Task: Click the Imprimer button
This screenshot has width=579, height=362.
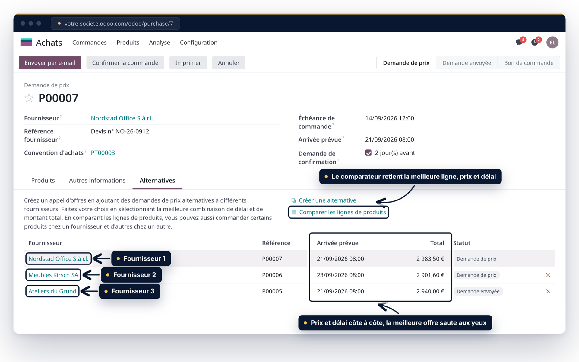Action: click(188, 63)
